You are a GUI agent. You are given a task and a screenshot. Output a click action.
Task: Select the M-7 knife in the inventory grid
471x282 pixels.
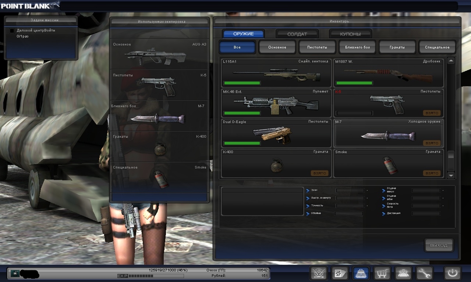[x=389, y=133]
